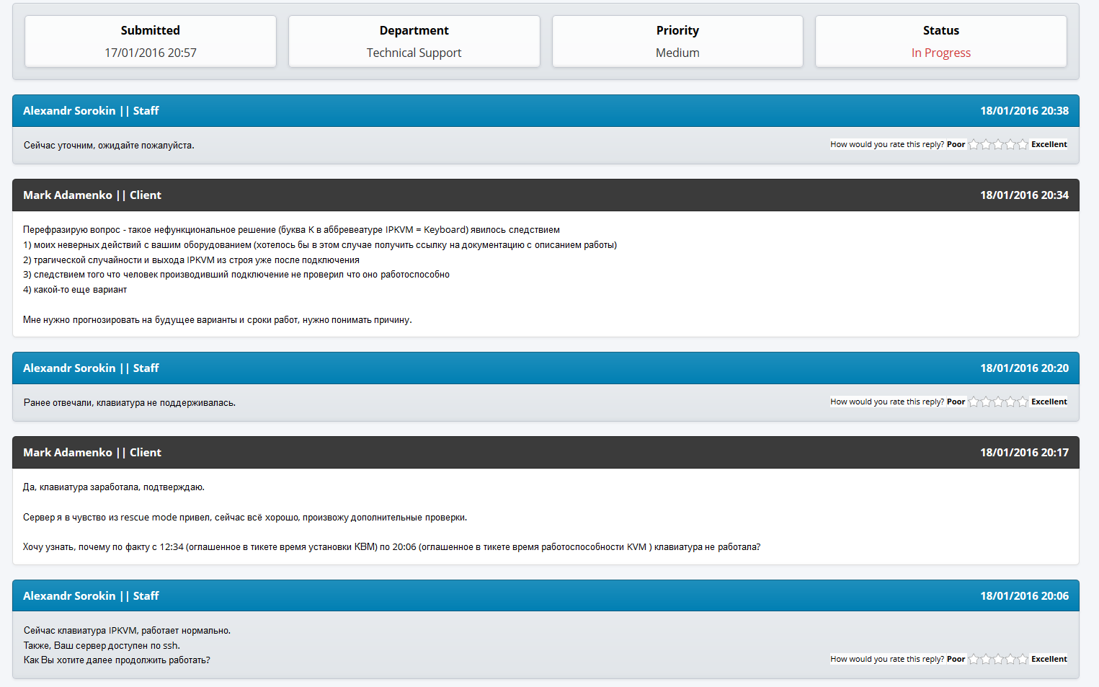Click the line 'Также, Ваш сервер доступен по ssh.'
This screenshot has height=687, width=1099.
coord(102,646)
